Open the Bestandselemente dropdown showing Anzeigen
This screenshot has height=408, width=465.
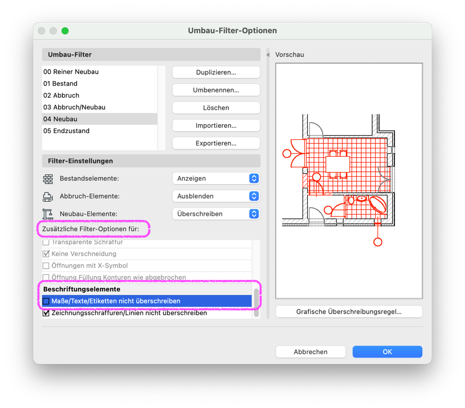click(216, 178)
